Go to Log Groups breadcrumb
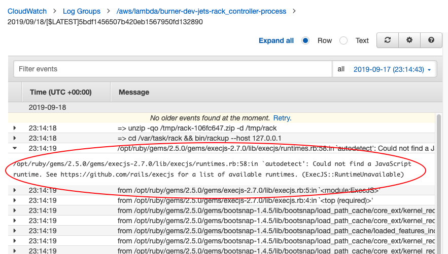Viewport: 448px width, 254px height. [81, 11]
